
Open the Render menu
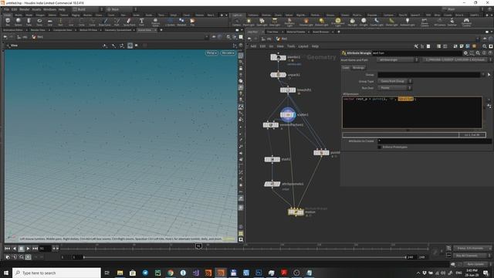pyautogui.click(x=24, y=9)
